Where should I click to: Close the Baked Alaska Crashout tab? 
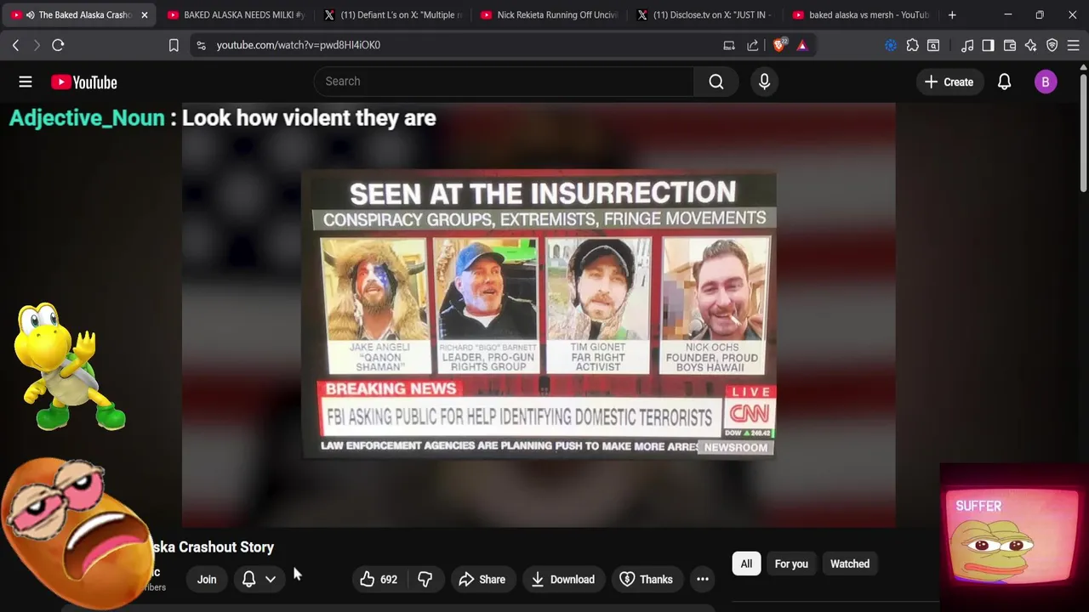click(144, 14)
